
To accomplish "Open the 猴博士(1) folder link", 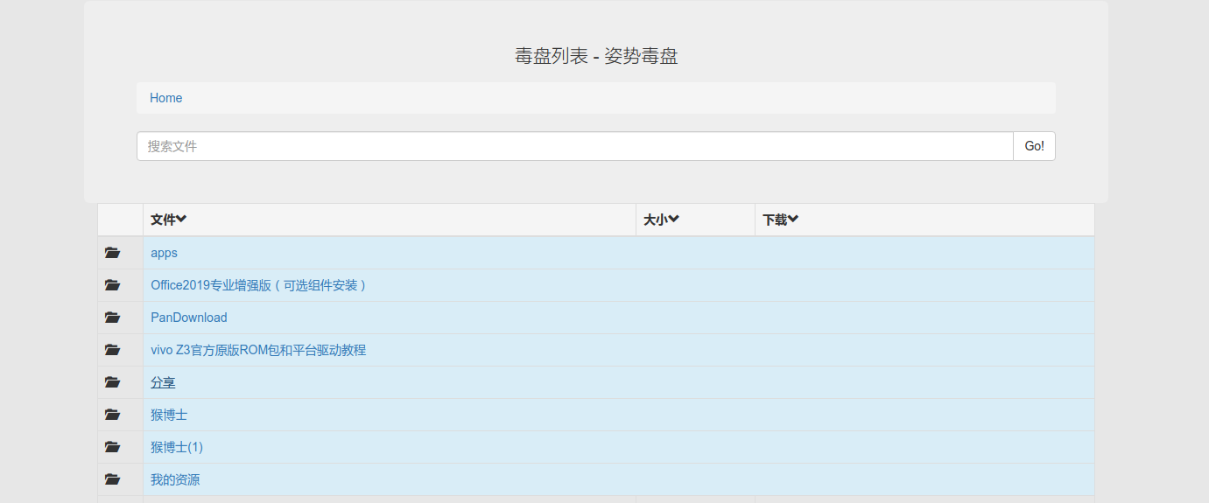I will pyautogui.click(x=177, y=447).
